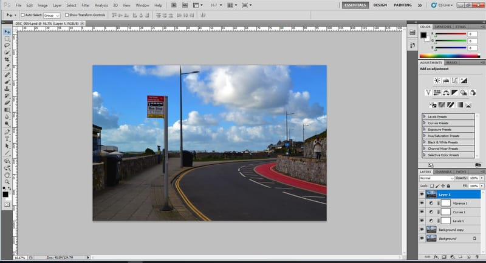The image size is (486, 263).
Task: Open the CS Live button
Action: click(x=446, y=5)
